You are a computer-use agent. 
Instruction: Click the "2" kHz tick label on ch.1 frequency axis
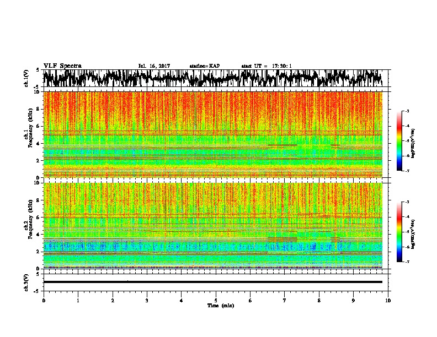tap(39, 161)
